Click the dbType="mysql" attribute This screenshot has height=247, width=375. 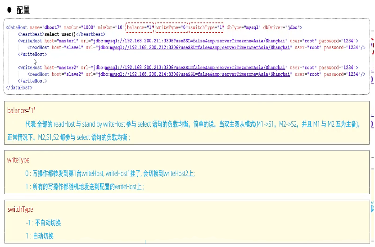[x=244, y=27]
